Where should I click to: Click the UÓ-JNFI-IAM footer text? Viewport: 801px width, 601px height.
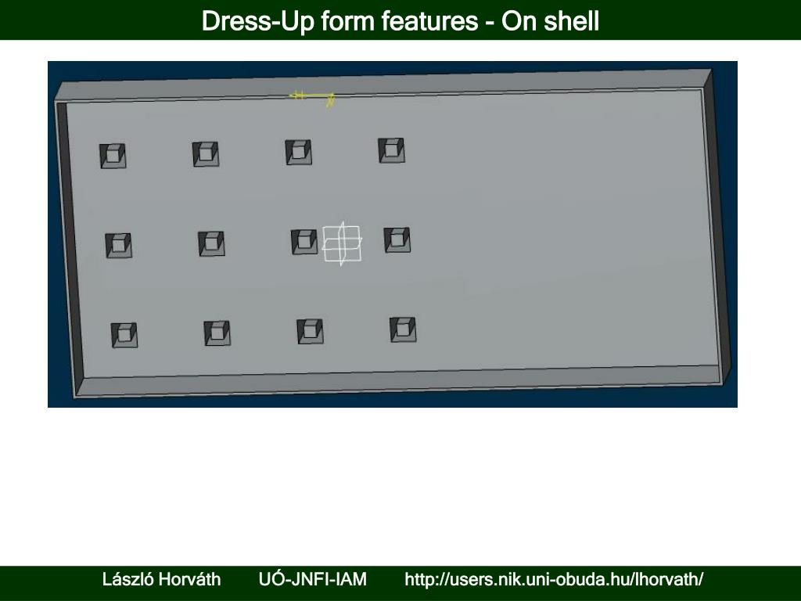tap(313, 580)
